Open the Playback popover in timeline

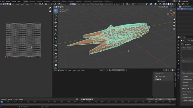[x=4, y=99]
